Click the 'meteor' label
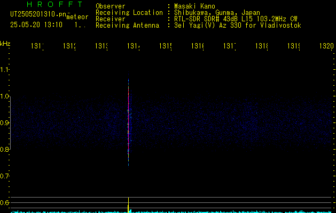Image resolution: width=336 pixels, height=213 pixels. (77, 17)
